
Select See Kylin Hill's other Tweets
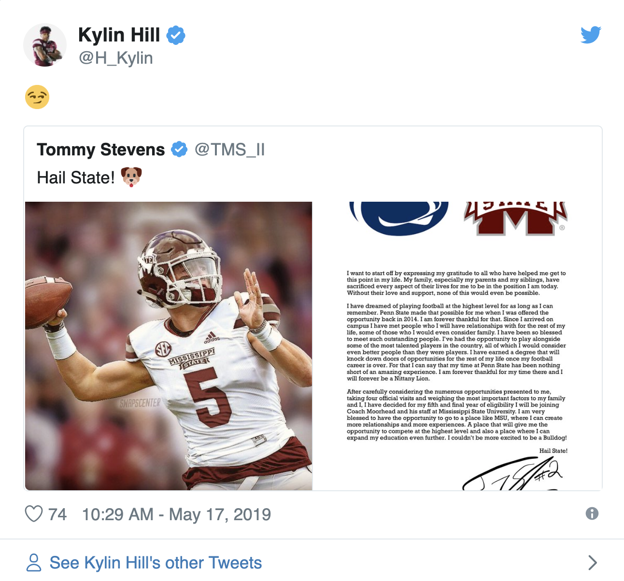[156, 563]
